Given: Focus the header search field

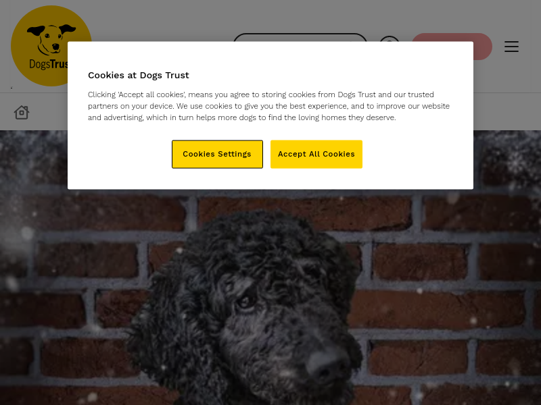Looking at the screenshot, I should click(300, 37).
